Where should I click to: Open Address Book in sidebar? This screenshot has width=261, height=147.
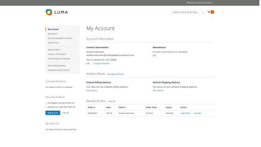[54, 50]
